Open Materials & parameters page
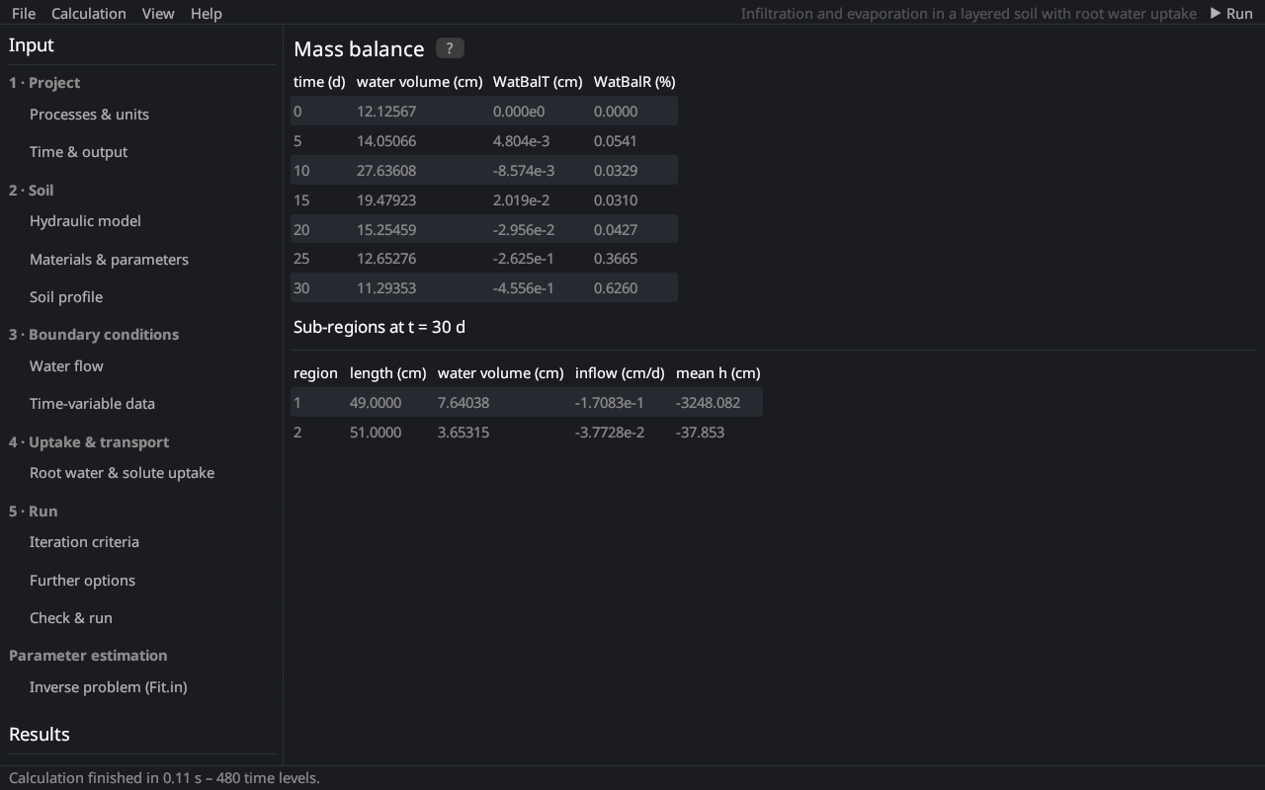1265x790 pixels. [109, 260]
